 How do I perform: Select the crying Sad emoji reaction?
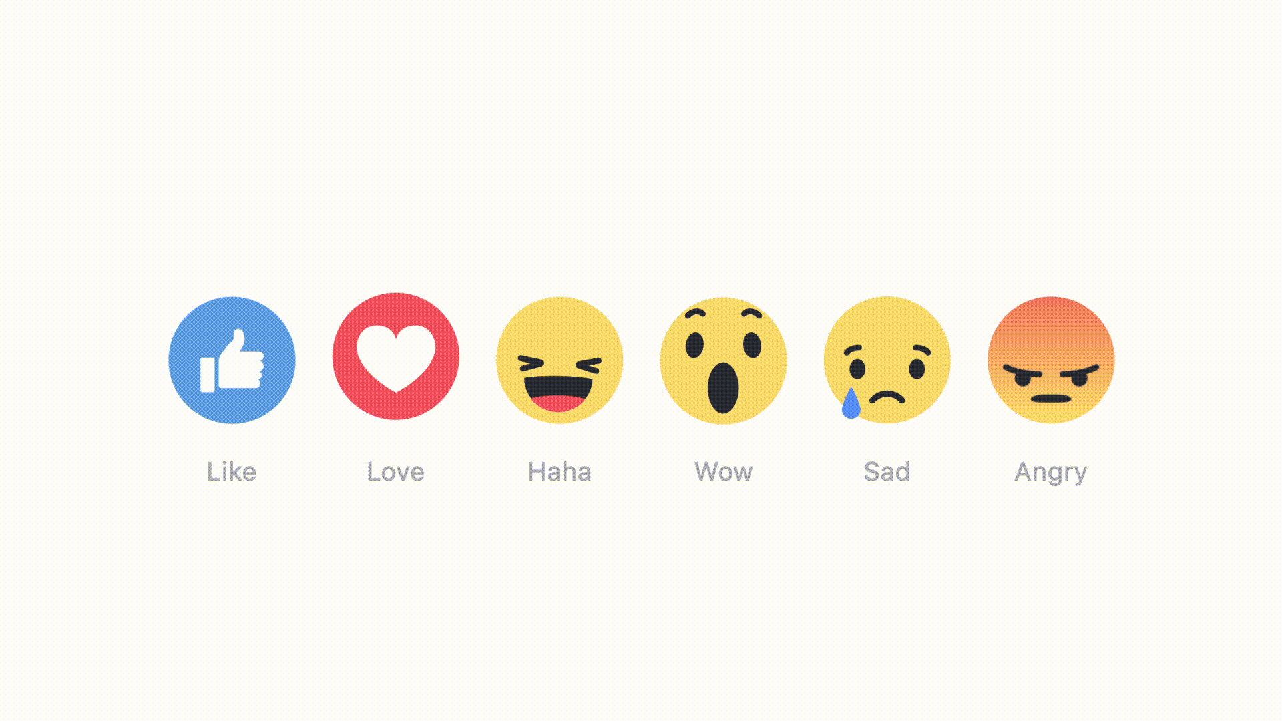click(887, 360)
